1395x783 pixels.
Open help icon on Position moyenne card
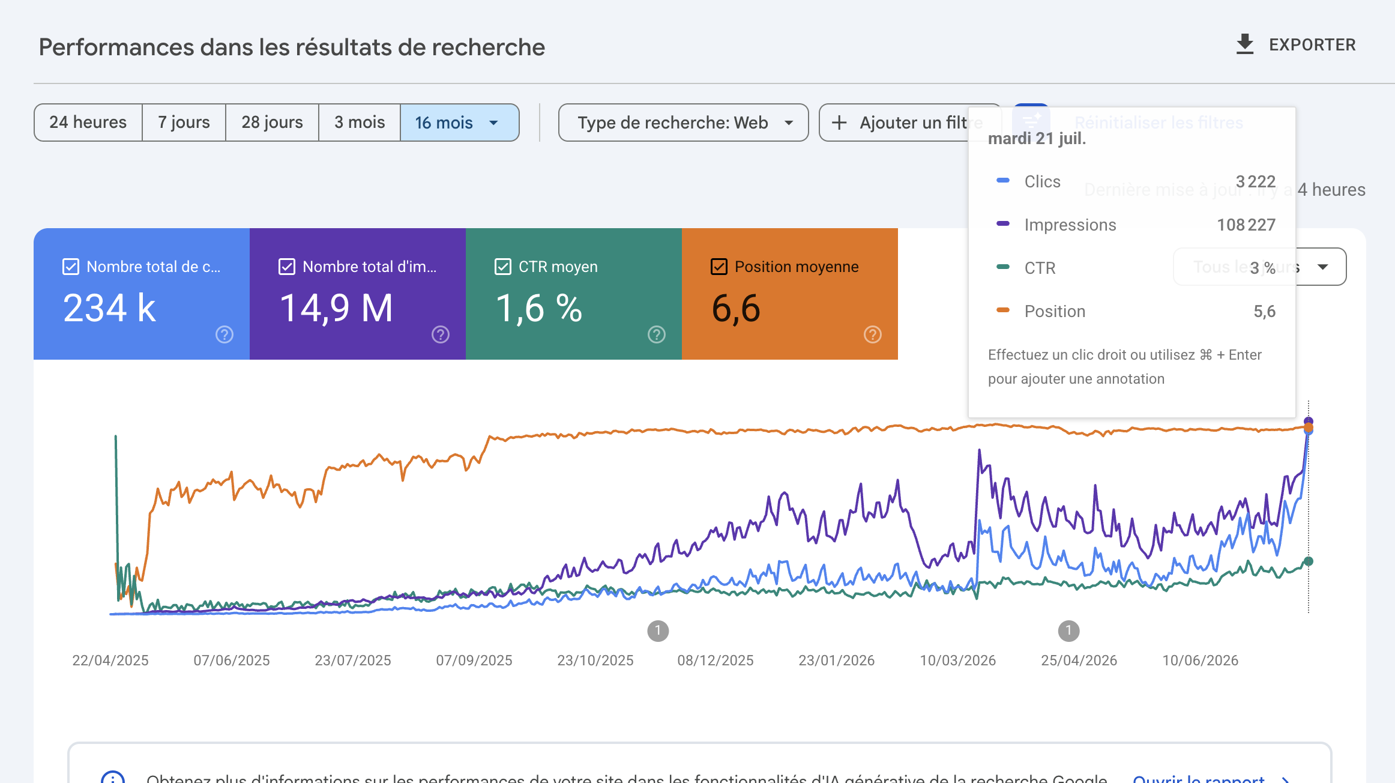coord(873,334)
